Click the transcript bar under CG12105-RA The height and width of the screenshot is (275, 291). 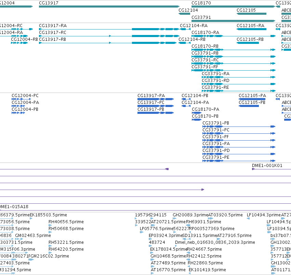pyautogui.click(x=251, y=29)
